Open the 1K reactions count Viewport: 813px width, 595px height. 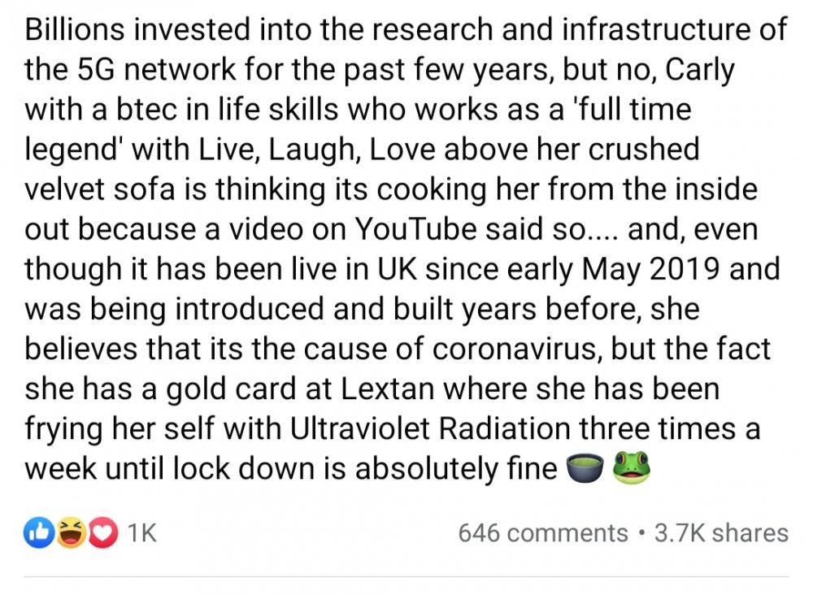pos(141,532)
